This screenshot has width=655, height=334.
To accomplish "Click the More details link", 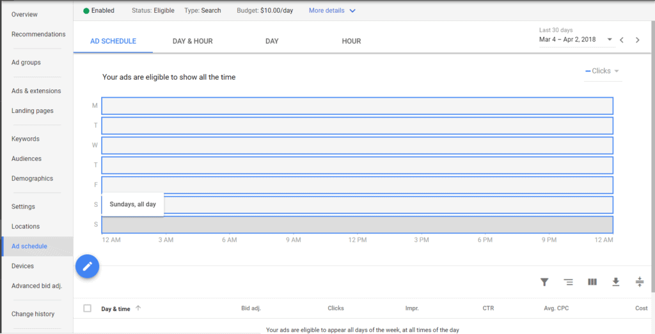I will pyautogui.click(x=327, y=10).
